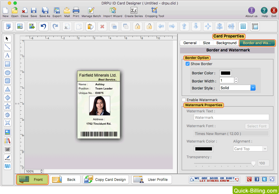Select the arrow pointer tool

(7, 39)
